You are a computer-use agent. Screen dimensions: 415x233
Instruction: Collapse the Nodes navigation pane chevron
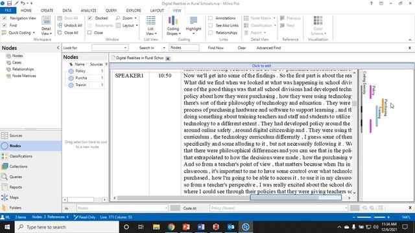tap(58, 47)
